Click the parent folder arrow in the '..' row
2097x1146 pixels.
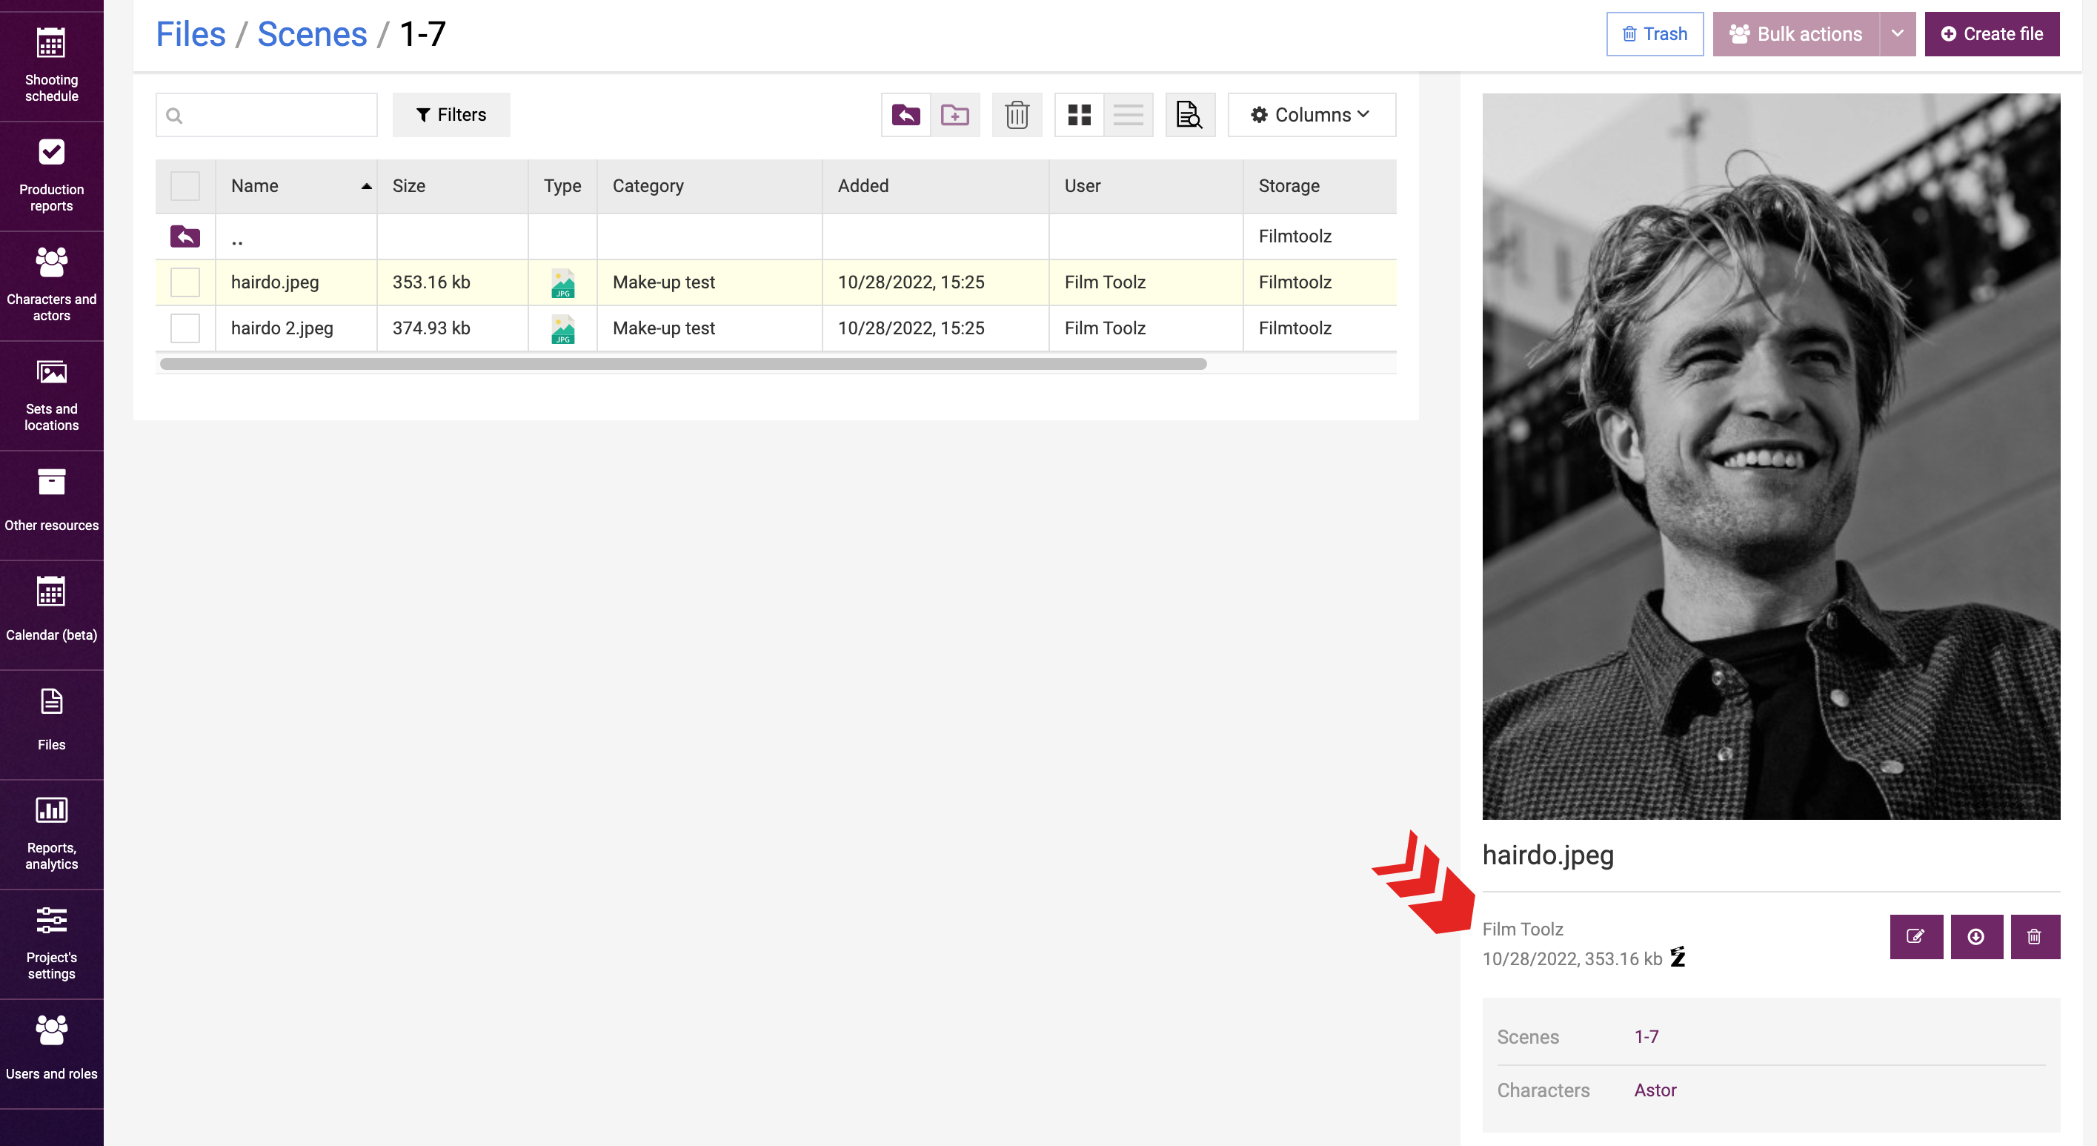pos(185,236)
